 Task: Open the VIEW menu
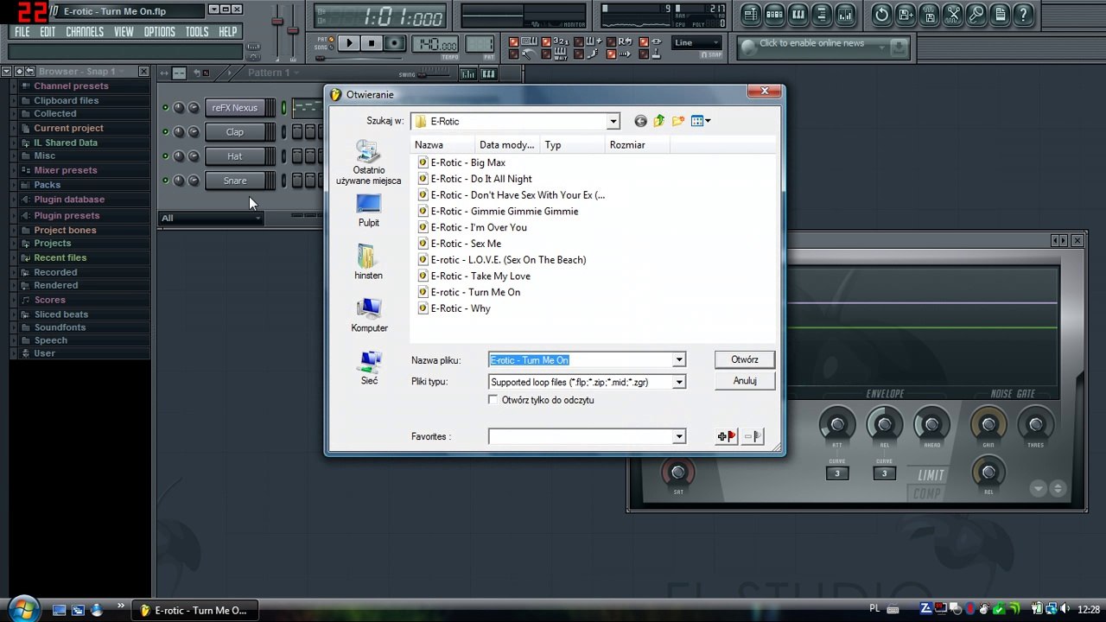124,32
